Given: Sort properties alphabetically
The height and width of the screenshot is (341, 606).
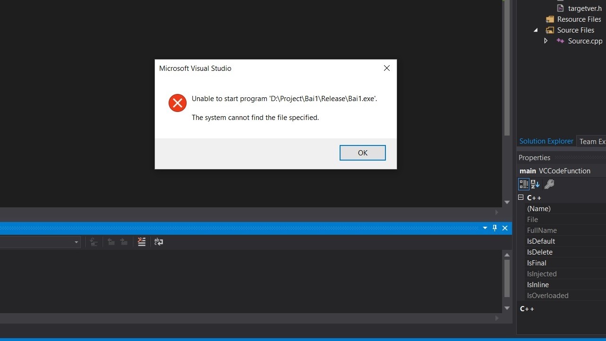Looking at the screenshot, I should point(535,184).
